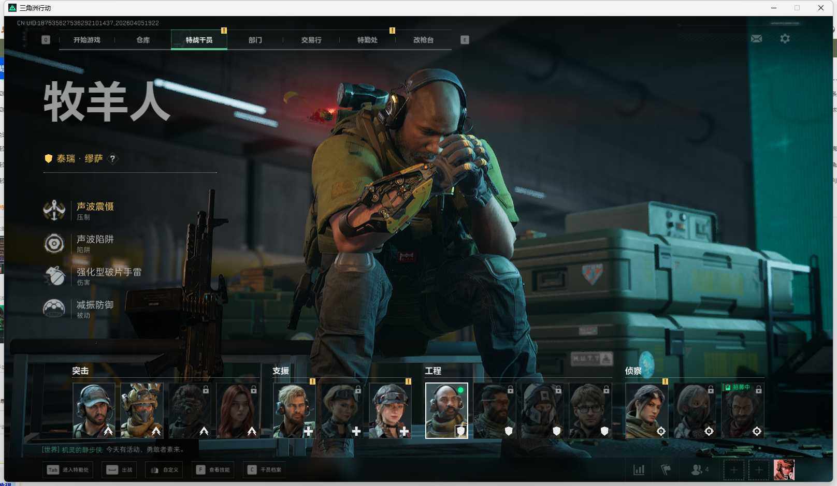Switch to the 仓库 tab
This screenshot has width=837, height=486.
143,40
